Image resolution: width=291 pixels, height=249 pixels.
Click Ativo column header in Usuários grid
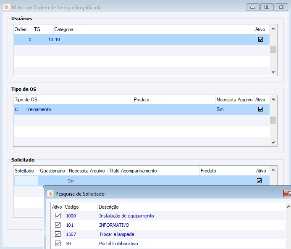262,29
